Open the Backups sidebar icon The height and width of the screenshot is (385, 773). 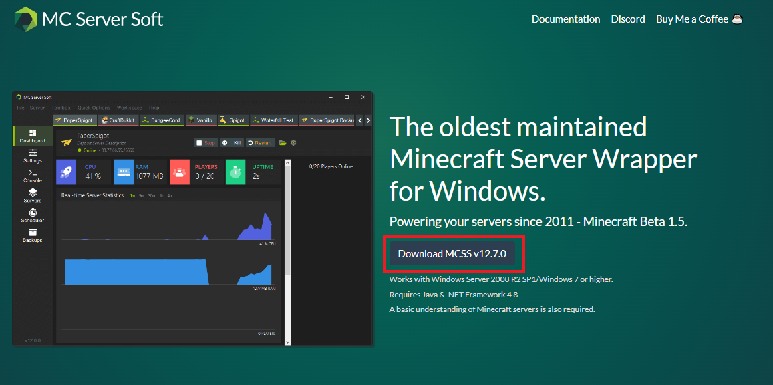(x=32, y=235)
